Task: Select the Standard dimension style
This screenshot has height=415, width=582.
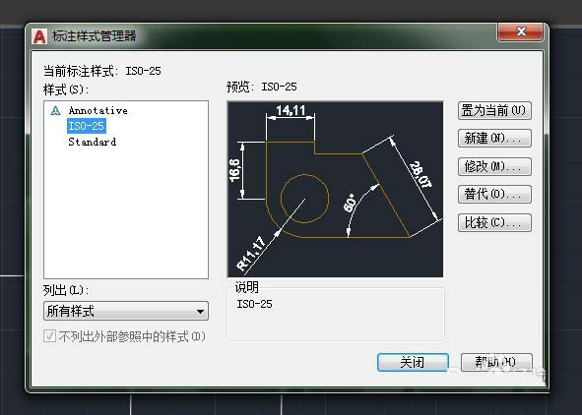Action: 92,142
